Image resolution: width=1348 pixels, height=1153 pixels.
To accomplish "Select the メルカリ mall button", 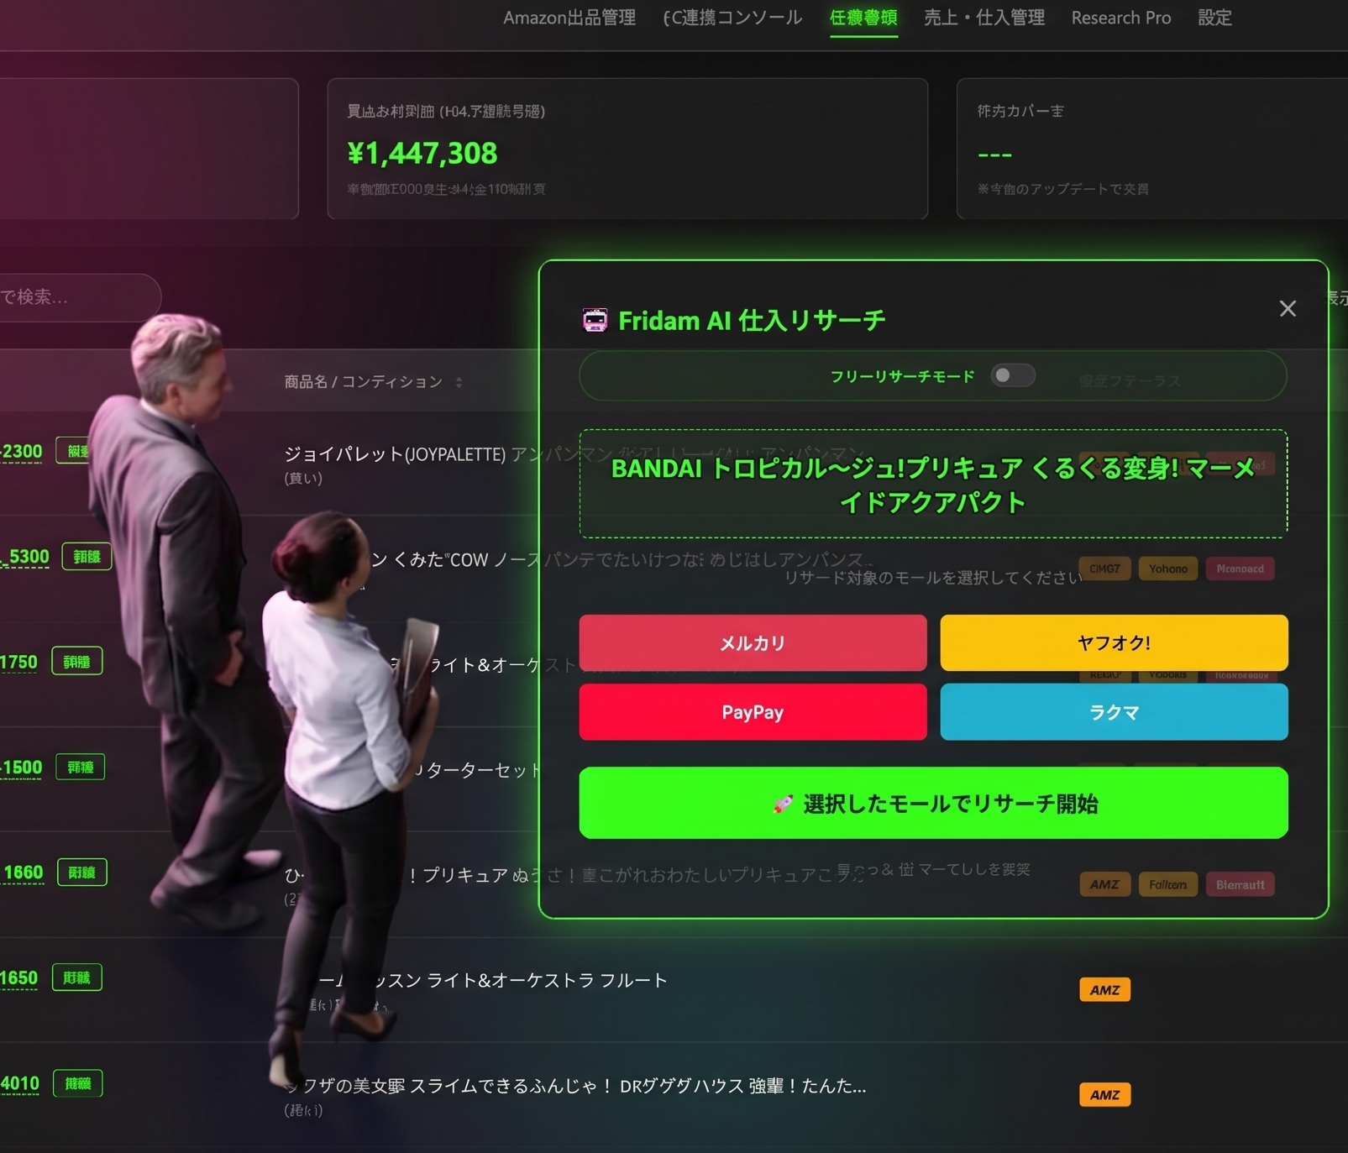I will click(x=753, y=642).
